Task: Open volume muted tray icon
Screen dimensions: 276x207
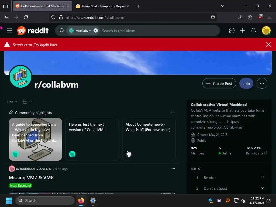Action: (x=243, y=201)
